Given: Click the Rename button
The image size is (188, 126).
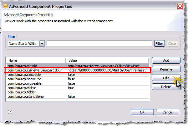Looking at the screenshot, I should [166, 69].
